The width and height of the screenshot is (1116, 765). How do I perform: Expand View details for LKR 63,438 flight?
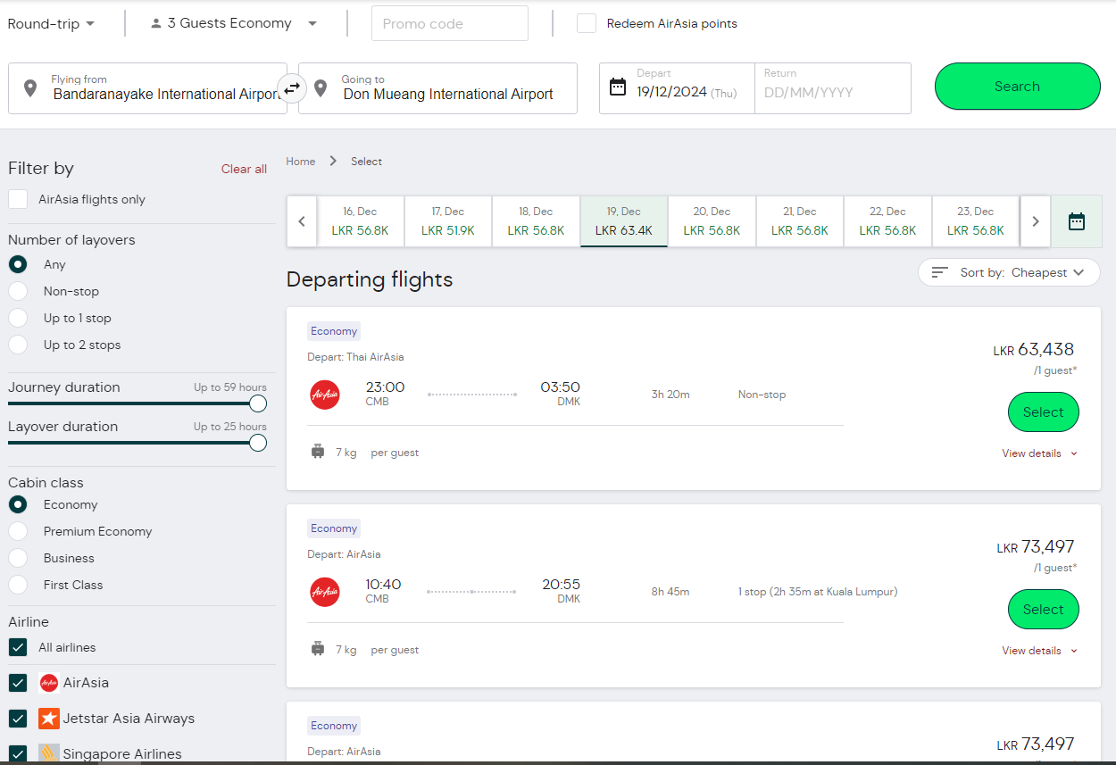click(x=1039, y=453)
